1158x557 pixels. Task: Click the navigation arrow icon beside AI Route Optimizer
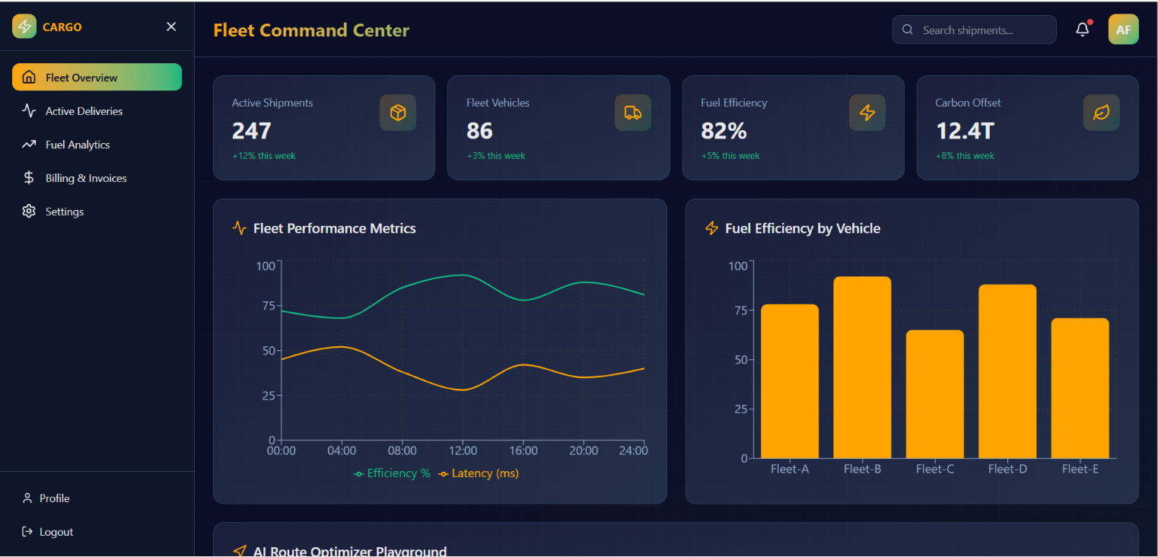(x=240, y=551)
